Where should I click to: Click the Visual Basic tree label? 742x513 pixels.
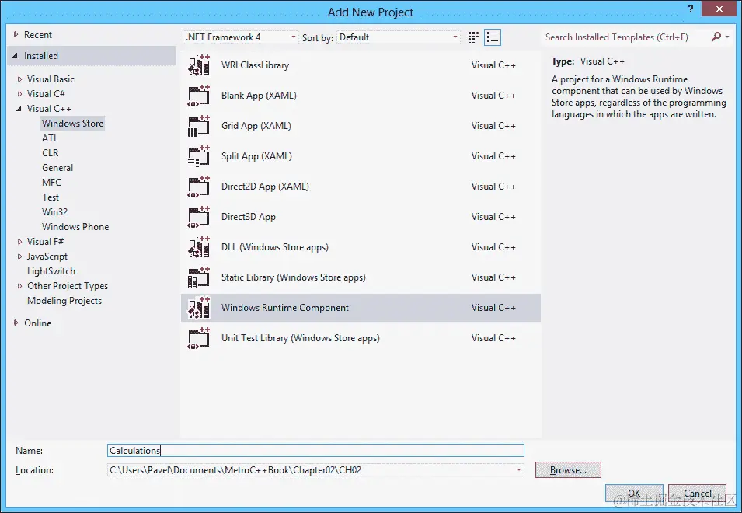tap(51, 79)
